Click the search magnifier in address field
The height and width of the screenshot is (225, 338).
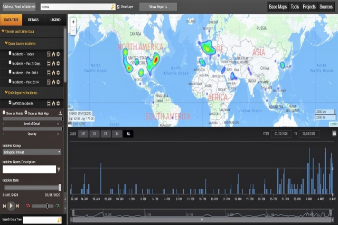[x=112, y=7]
